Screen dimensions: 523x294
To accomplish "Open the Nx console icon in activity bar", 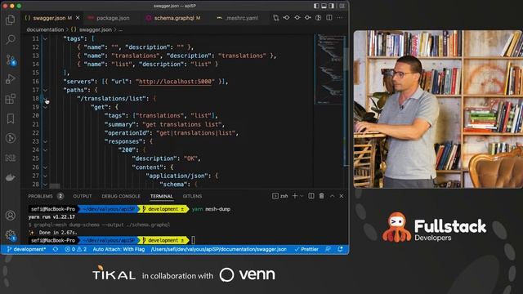I will click(x=11, y=158).
